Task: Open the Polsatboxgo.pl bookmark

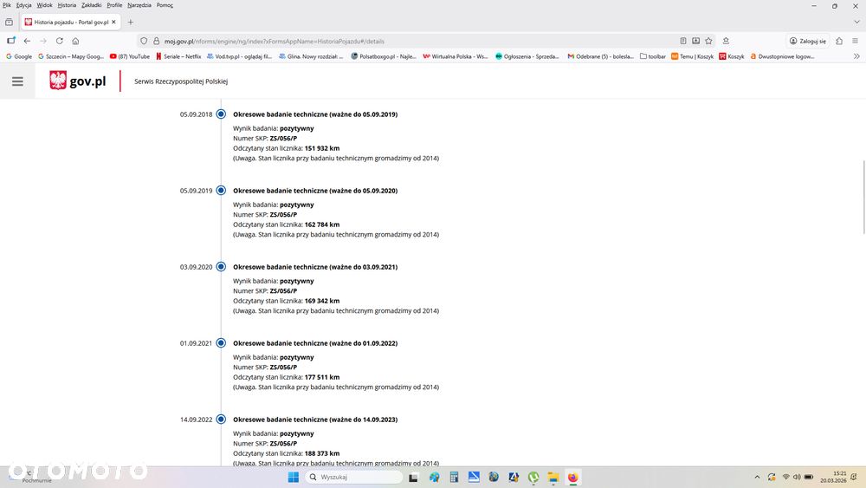Action: pos(384,56)
